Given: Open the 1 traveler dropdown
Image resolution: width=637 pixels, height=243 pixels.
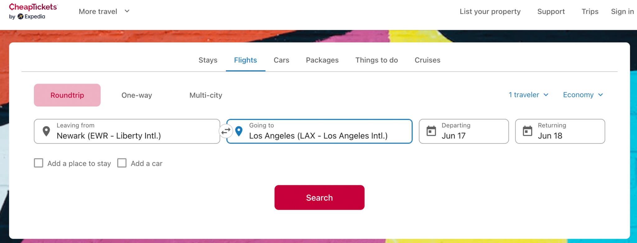Looking at the screenshot, I should tap(528, 95).
